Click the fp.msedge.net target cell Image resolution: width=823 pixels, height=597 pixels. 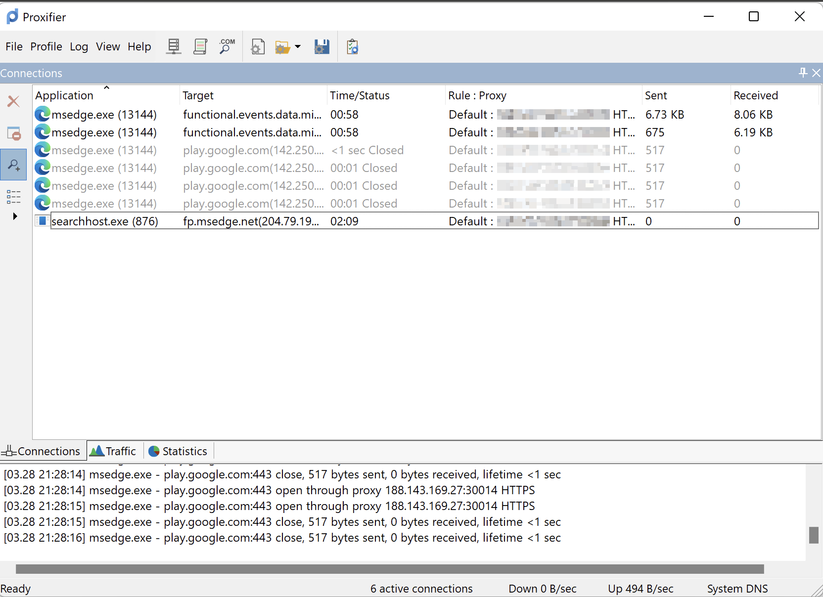[251, 221]
